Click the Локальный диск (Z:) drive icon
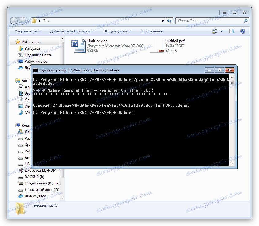The image size is (259, 226). coord(21,190)
